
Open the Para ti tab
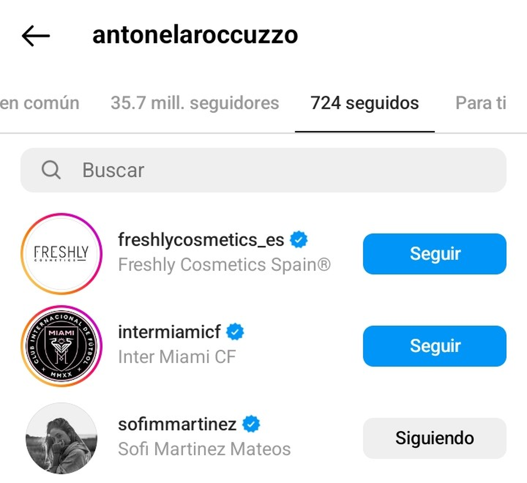click(480, 103)
